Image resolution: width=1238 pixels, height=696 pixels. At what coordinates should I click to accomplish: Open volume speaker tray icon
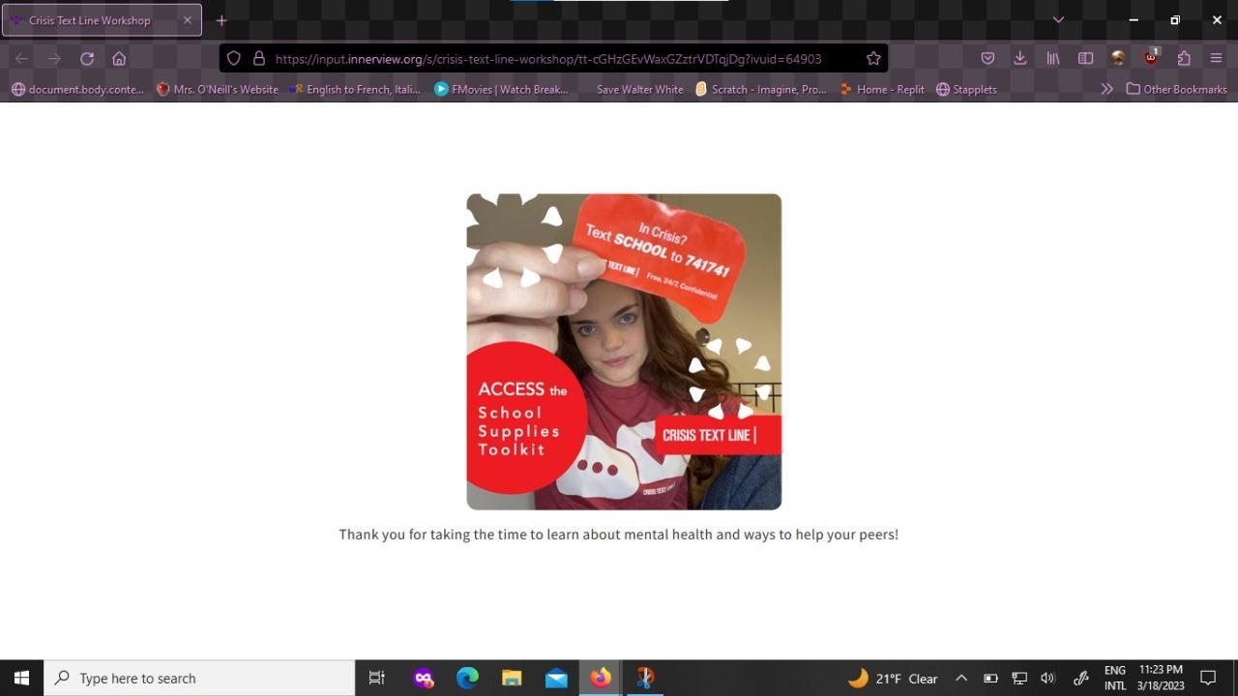pyautogui.click(x=1047, y=678)
